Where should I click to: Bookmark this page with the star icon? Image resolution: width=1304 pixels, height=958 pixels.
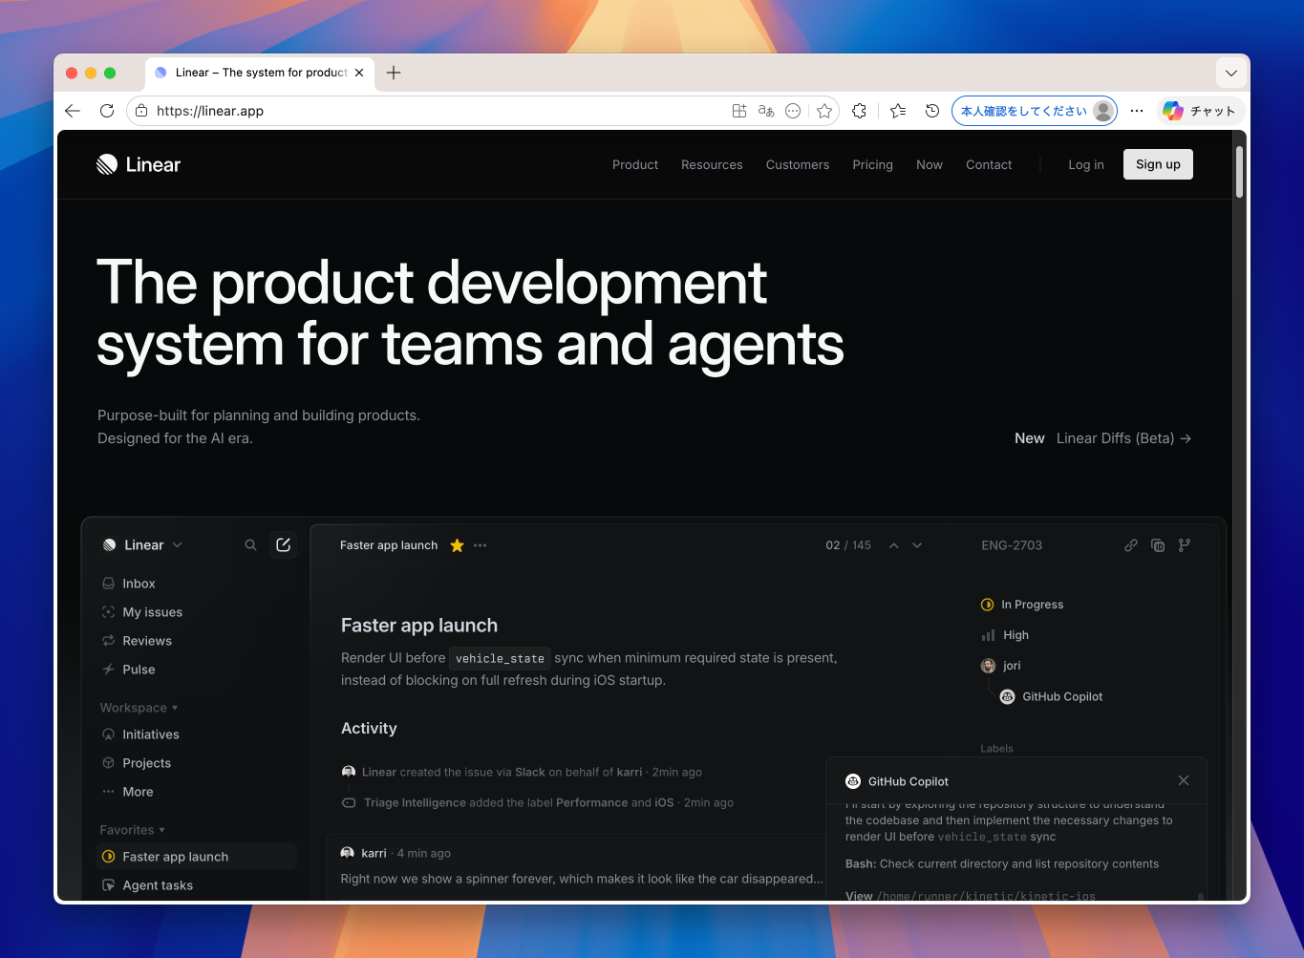(x=824, y=111)
